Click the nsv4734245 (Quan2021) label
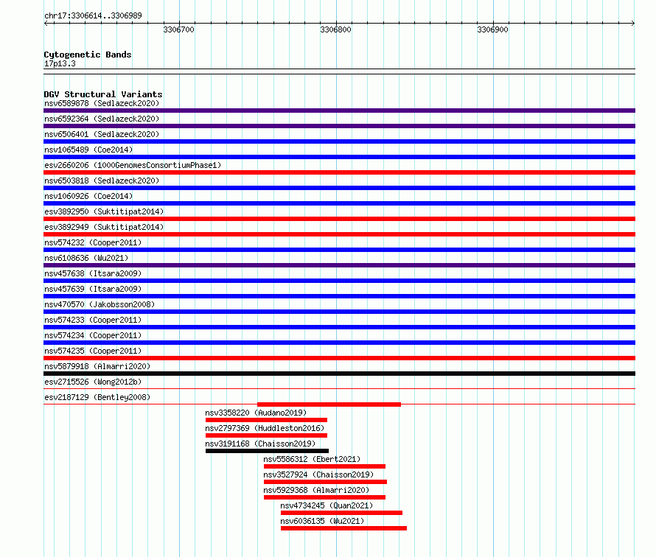This screenshot has height=557, width=656. [x=327, y=505]
